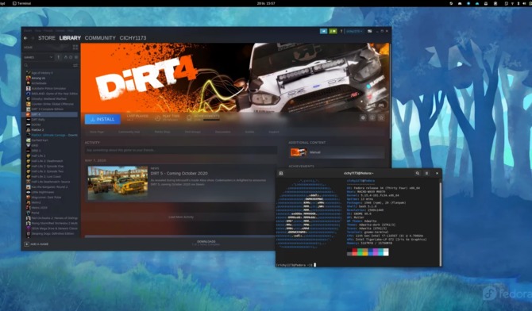Toggle the blue announcements button
The height and width of the screenshot is (311, 532).
click(x=324, y=31)
